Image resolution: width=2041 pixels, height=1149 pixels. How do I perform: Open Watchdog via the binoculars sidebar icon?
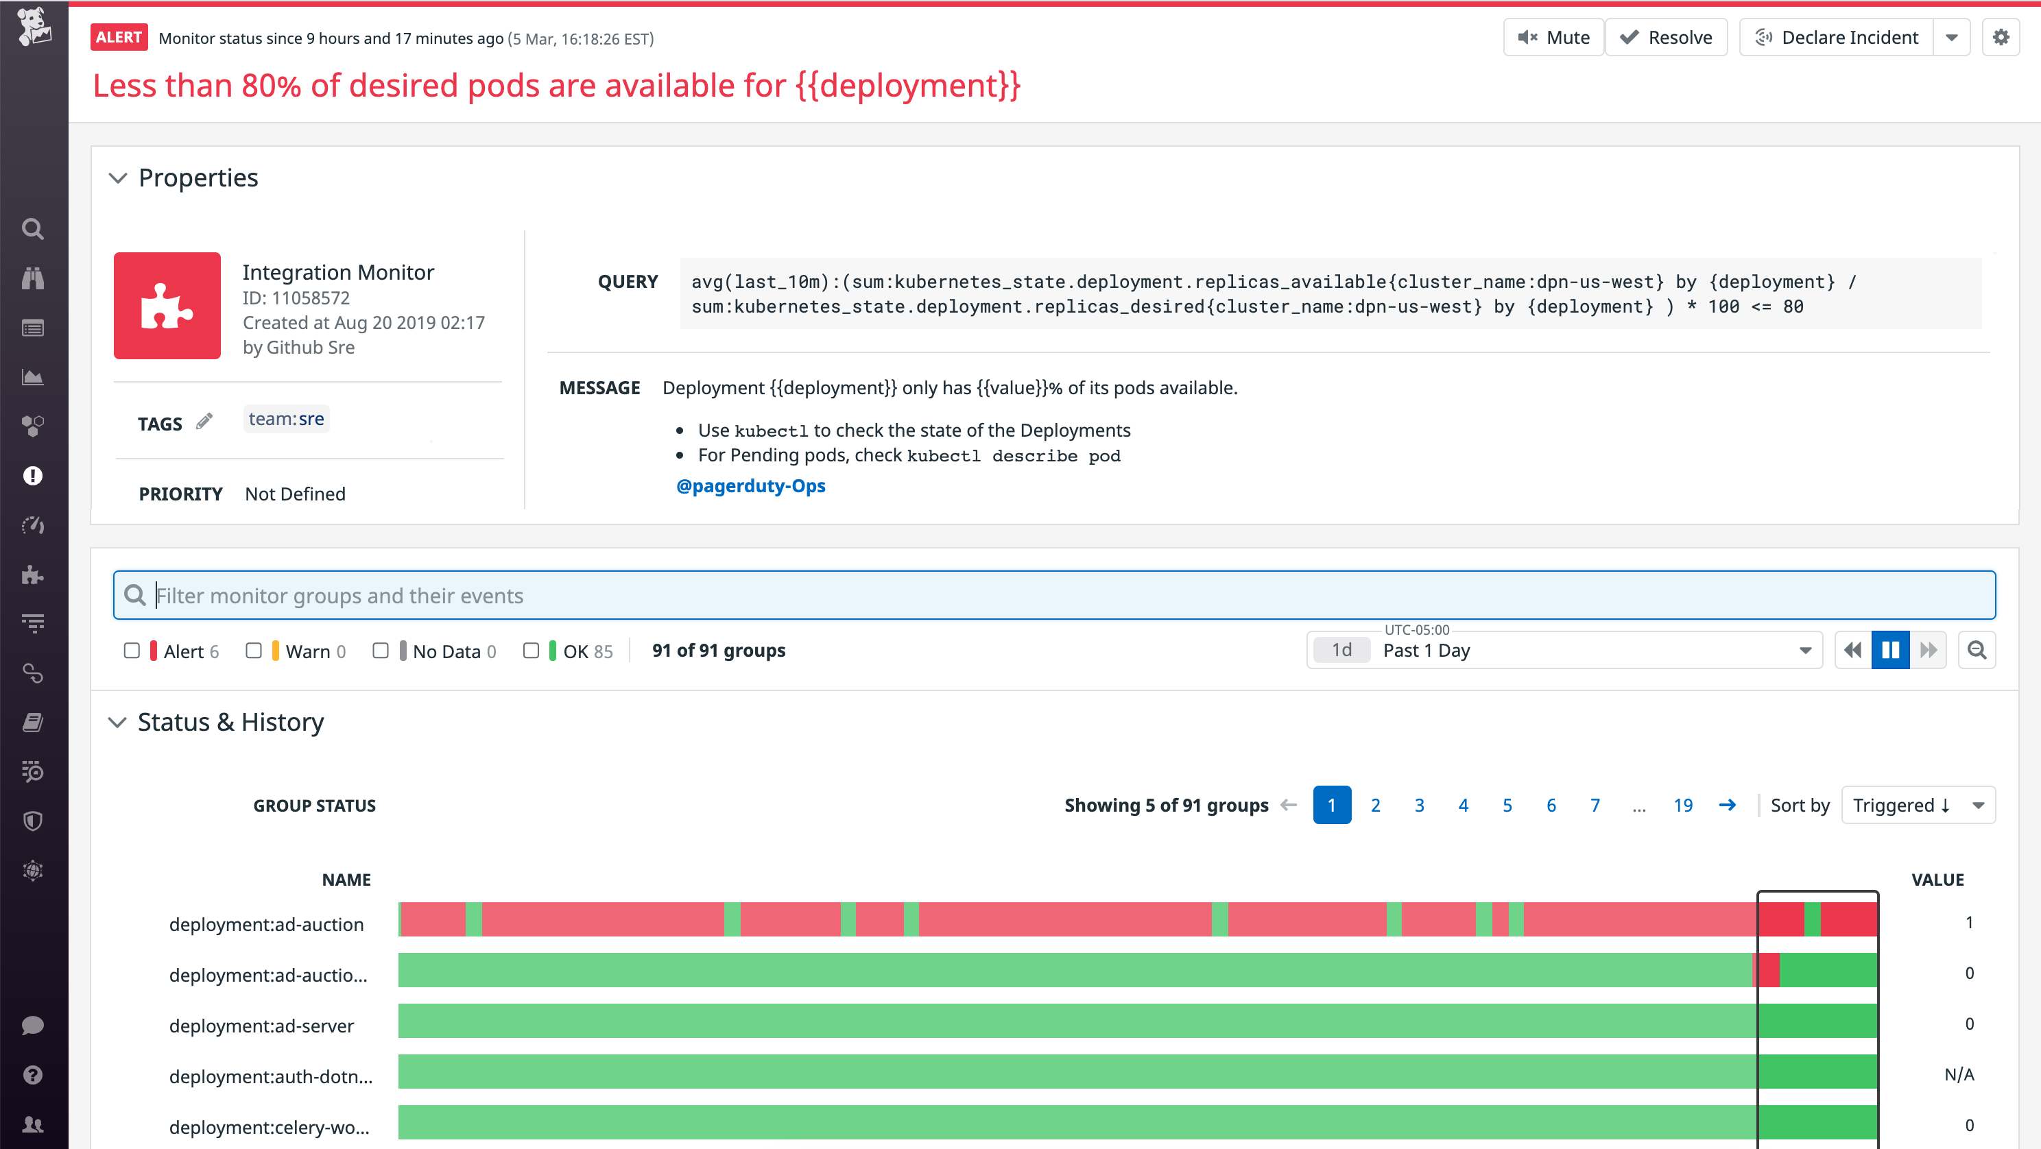(32, 277)
